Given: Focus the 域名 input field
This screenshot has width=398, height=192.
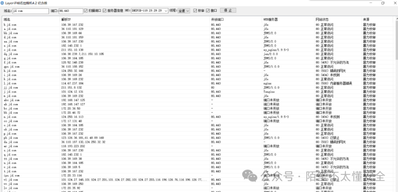Looking at the screenshot, I should [x=30, y=11].
